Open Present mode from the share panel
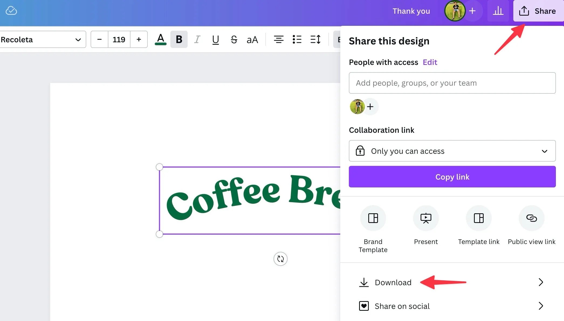 425,218
